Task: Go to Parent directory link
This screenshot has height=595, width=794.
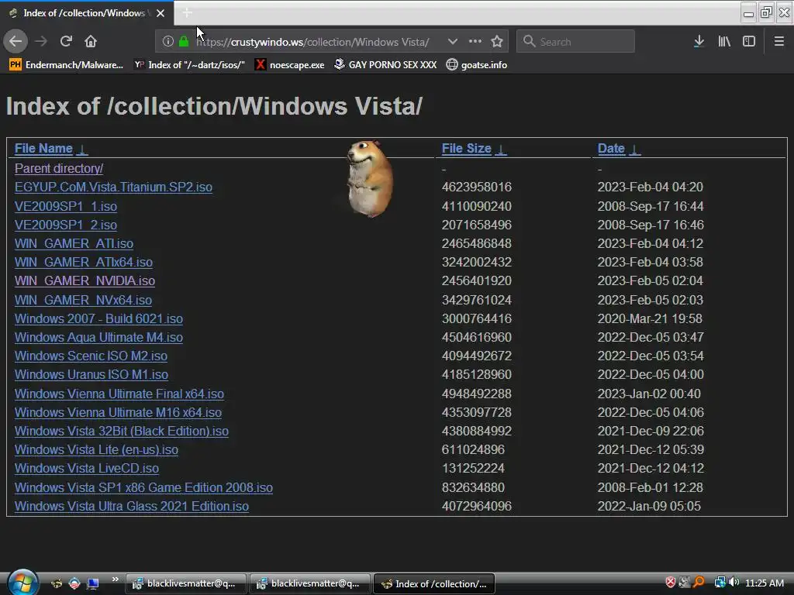Action: tap(59, 168)
